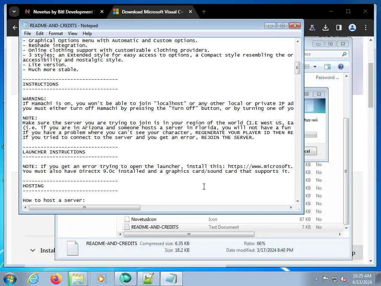Click the LAUNCHER INSTRUCTIONS heading in Notepad
Screen dimensions: 381x286
click(x=54, y=152)
